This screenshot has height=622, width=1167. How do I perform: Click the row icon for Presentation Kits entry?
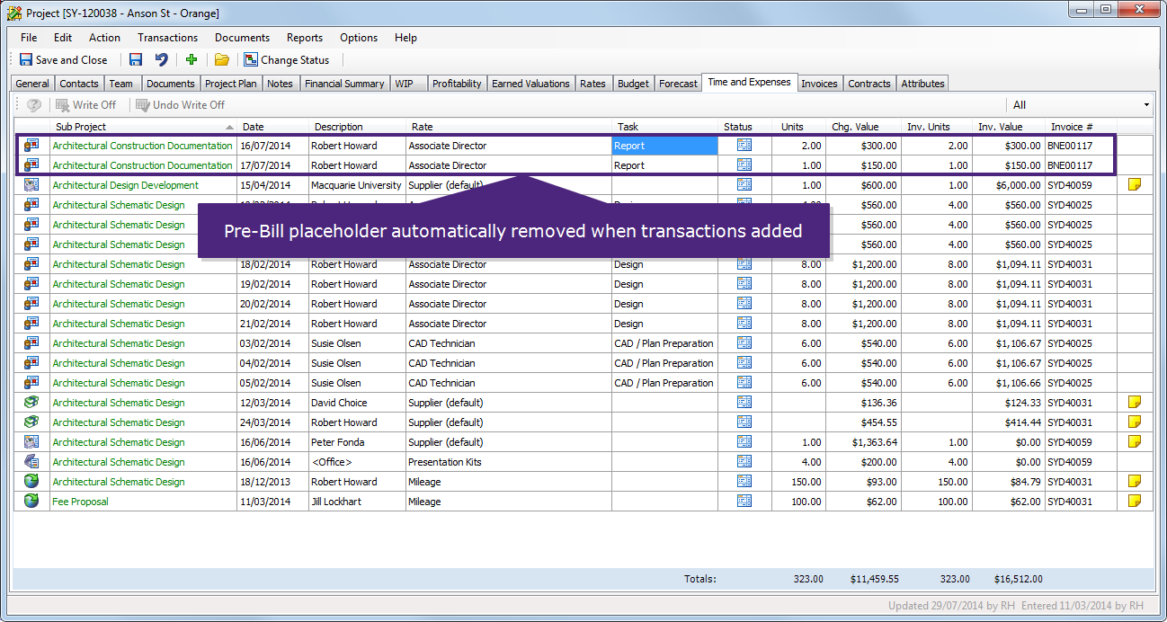31,462
